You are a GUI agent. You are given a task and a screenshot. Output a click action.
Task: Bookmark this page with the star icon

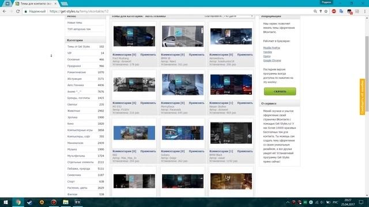[x=326, y=11]
